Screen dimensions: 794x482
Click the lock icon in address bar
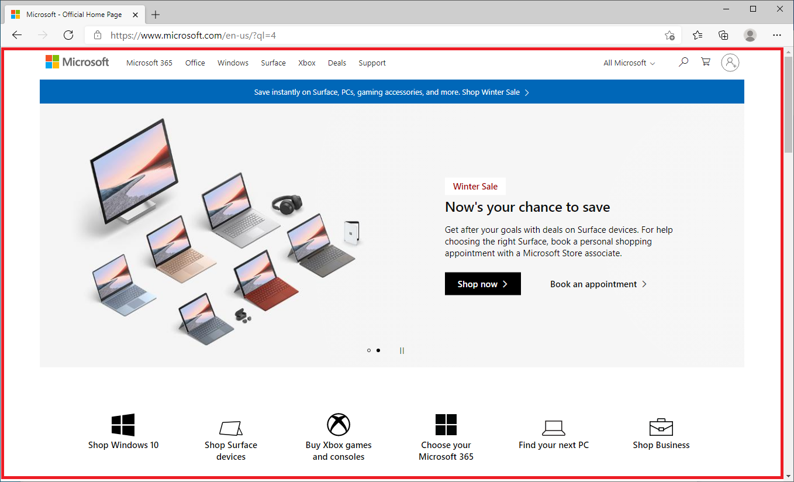click(x=98, y=35)
